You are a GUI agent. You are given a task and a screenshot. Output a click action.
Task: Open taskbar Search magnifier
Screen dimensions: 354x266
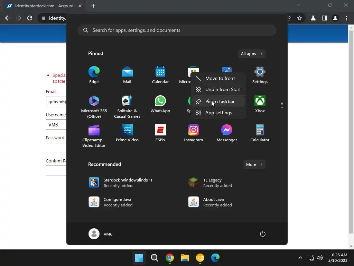[155, 257]
